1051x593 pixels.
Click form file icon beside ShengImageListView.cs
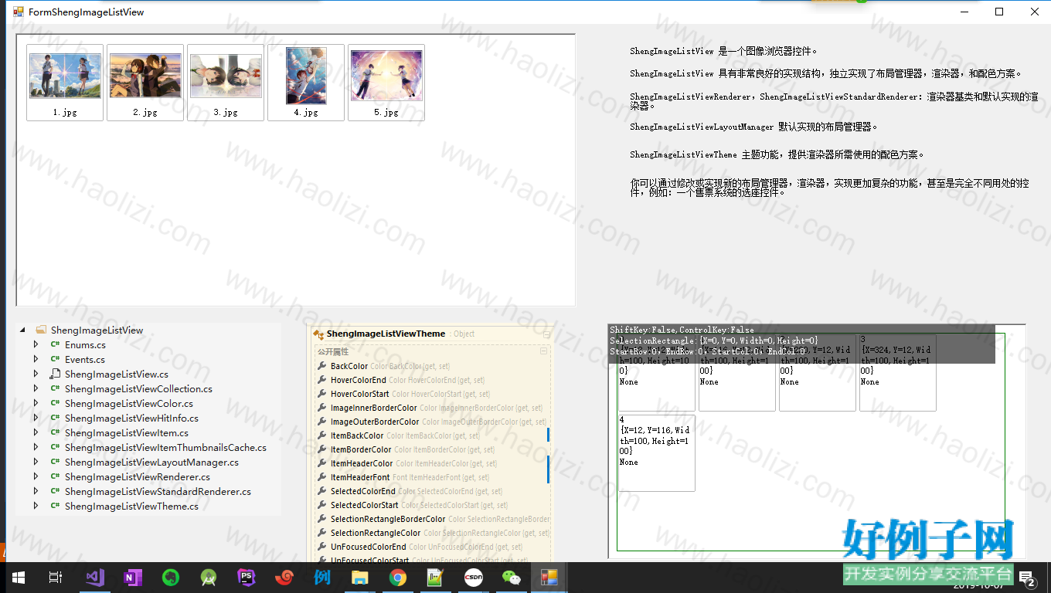55,374
